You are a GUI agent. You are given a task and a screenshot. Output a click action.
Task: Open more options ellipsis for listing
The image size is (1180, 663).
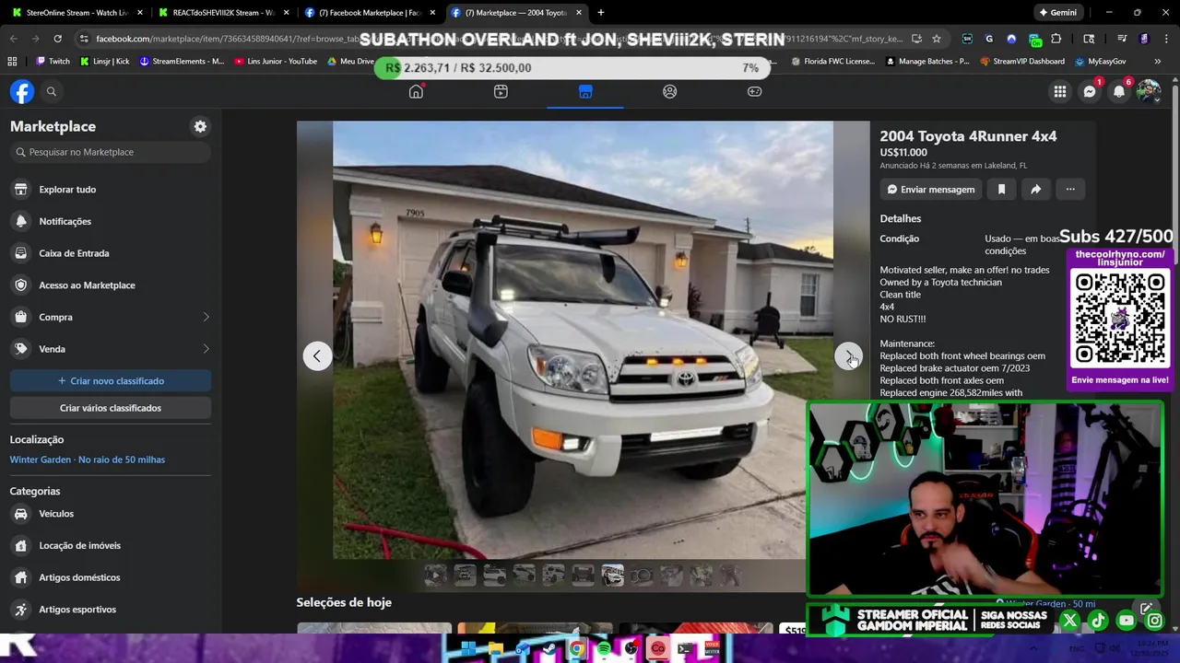pyautogui.click(x=1070, y=189)
